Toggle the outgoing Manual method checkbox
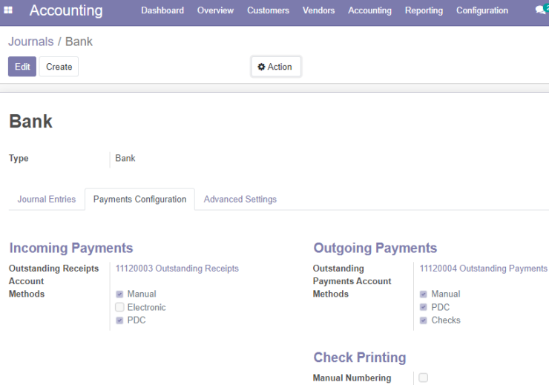 click(x=424, y=294)
